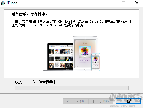Click the 取消 (Cancel) button

pyautogui.click(x=128, y=101)
